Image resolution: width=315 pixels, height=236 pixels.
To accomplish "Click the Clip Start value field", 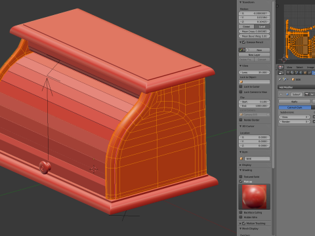I will coord(255,102).
